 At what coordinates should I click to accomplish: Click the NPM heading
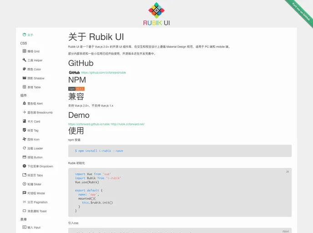[77, 80]
